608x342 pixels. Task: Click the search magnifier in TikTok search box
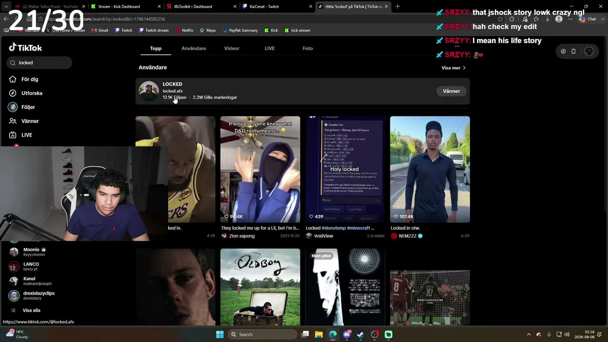[x=13, y=63]
